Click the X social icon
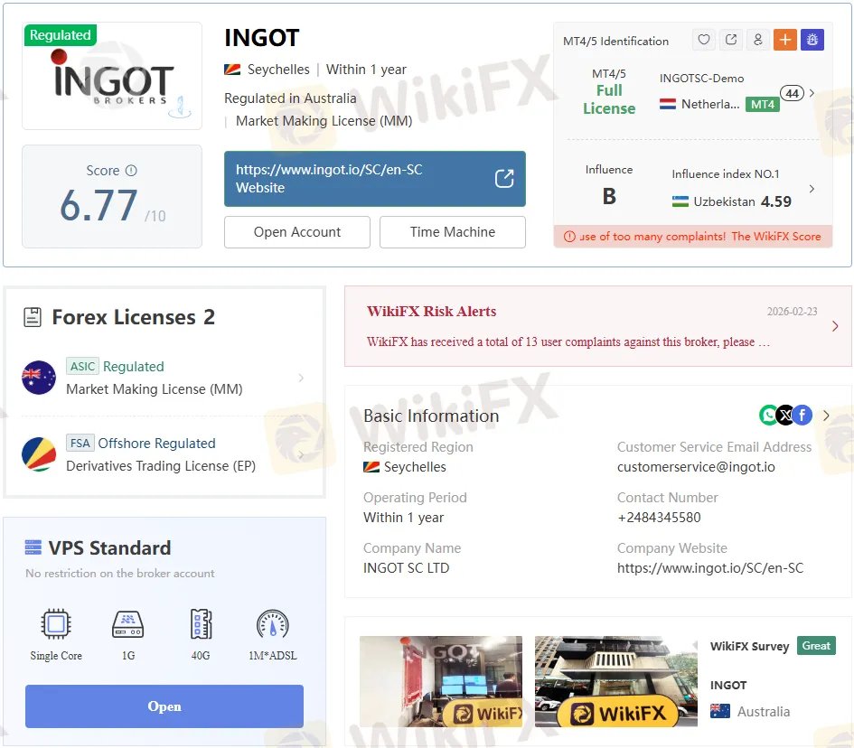This screenshot has width=854, height=748. pyautogui.click(x=784, y=416)
